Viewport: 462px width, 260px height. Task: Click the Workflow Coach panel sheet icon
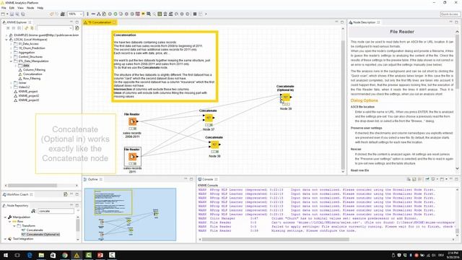click(x=66, y=194)
